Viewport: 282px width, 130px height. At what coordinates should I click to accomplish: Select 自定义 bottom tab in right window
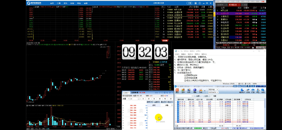point(246,43)
